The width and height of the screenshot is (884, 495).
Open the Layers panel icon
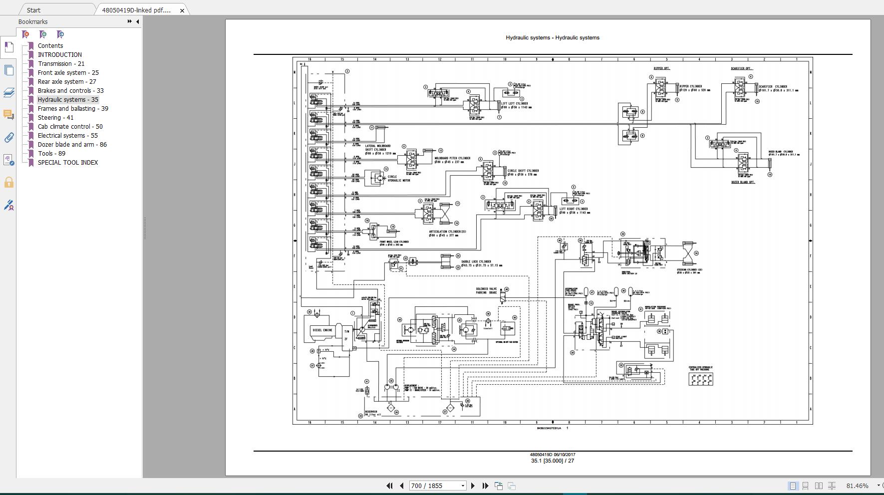click(8, 92)
